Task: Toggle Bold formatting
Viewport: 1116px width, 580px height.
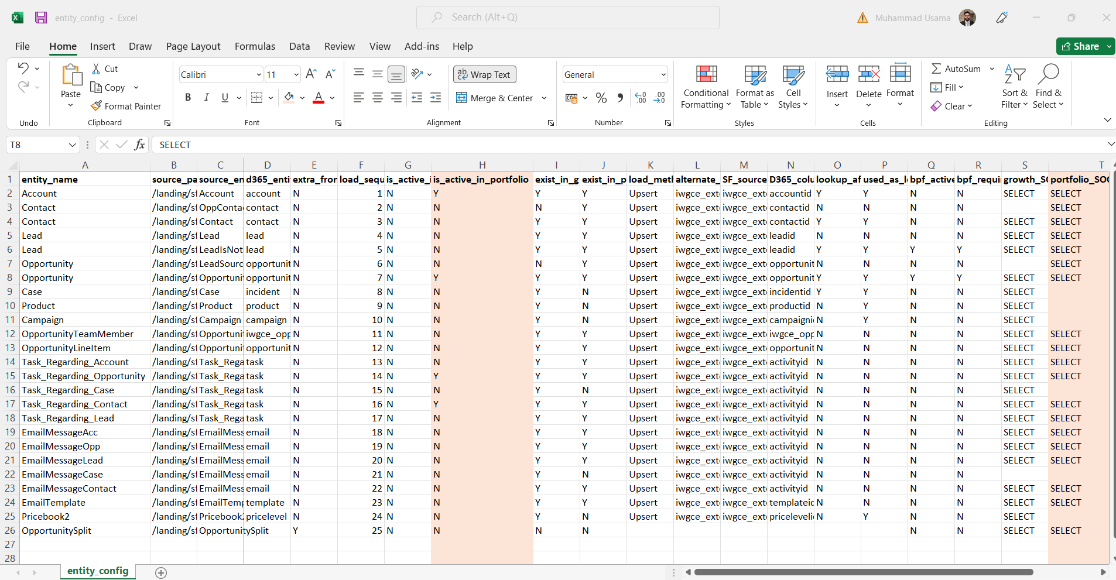Action: 188,98
